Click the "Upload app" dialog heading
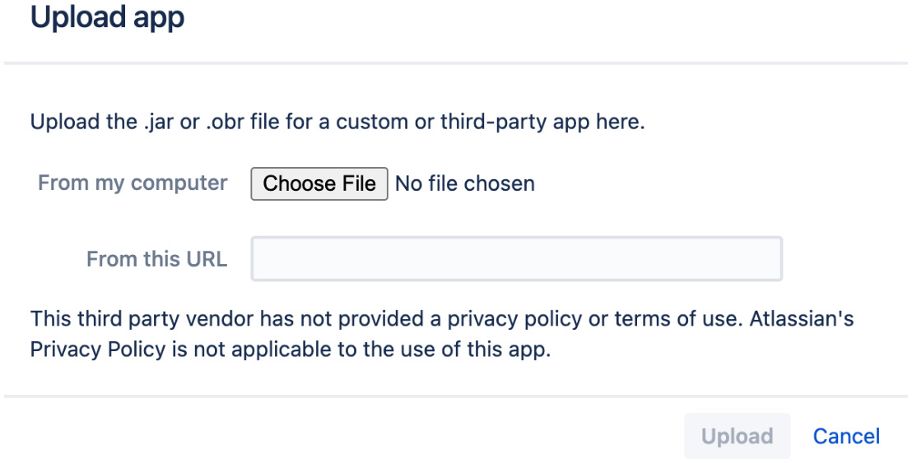The image size is (912, 463). (x=108, y=17)
